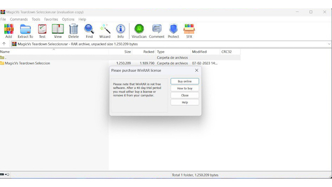
Task: Dismiss license dialog with X button
Action: pyautogui.click(x=197, y=70)
